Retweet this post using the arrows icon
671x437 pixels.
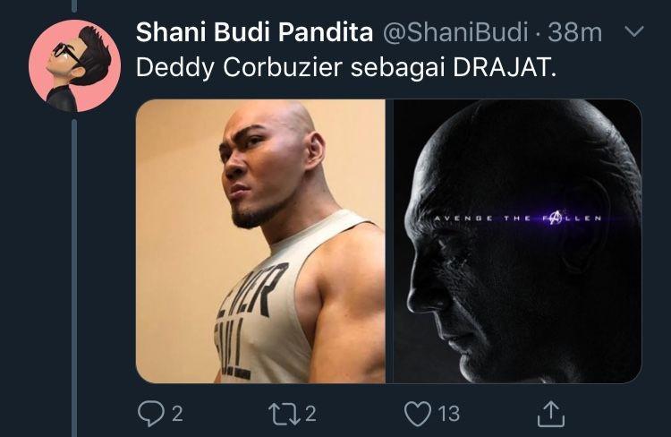point(284,414)
